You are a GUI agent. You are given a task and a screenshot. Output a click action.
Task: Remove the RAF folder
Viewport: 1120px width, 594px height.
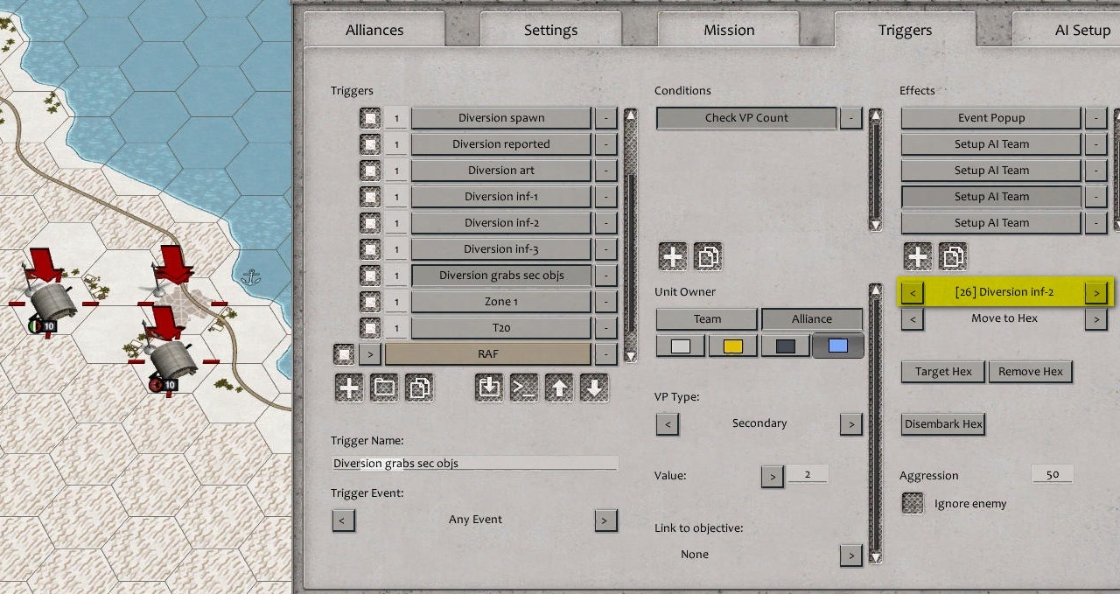(605, 354)
